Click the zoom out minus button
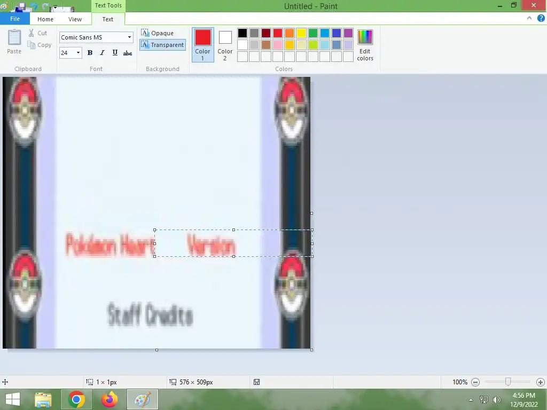 [475, 382]
